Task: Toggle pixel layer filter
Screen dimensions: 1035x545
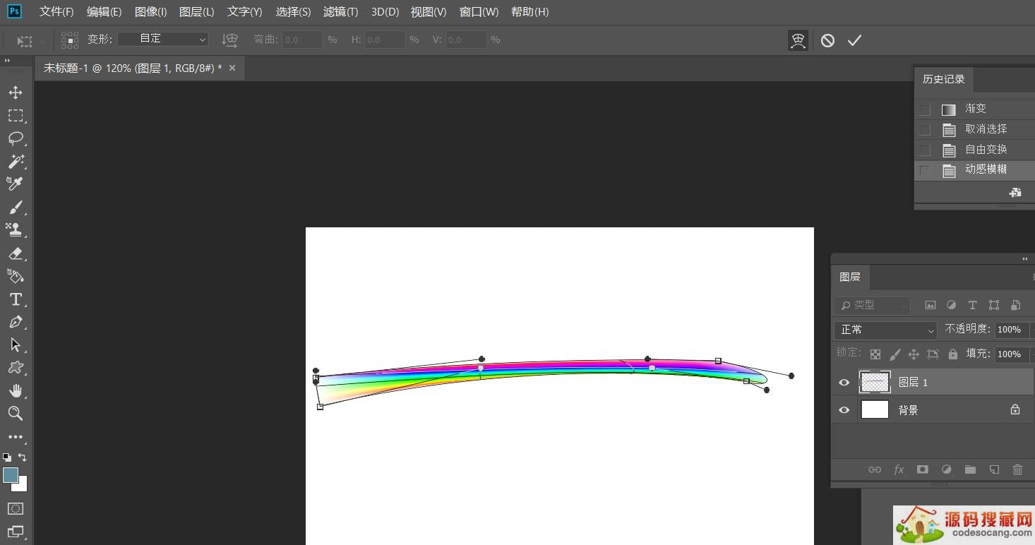Action: pos(931,305)
